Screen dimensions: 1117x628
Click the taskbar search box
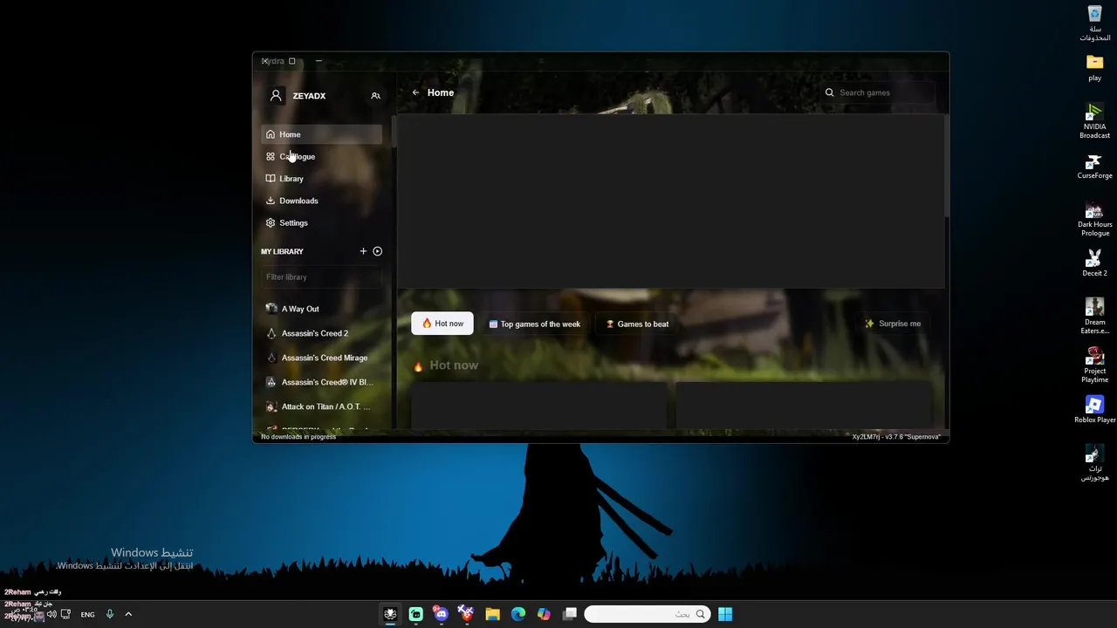(x=647, y=614)
